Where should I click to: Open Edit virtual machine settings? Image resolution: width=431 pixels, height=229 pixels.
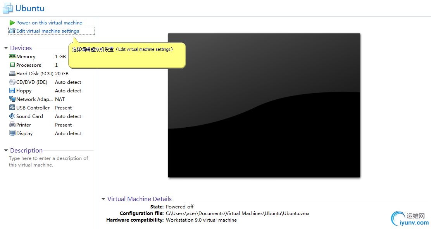48,31
